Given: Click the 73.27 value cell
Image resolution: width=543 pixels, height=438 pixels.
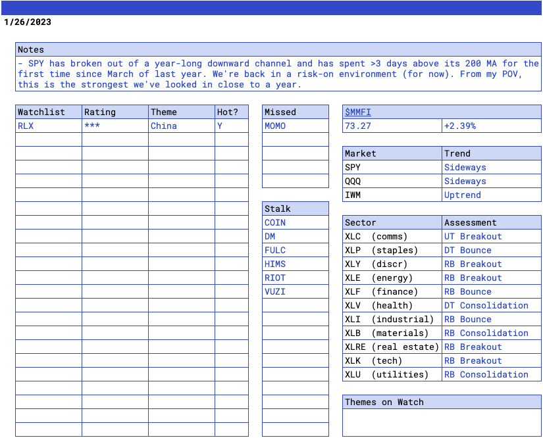Looking at the screenshot, I should click(392, 126).
